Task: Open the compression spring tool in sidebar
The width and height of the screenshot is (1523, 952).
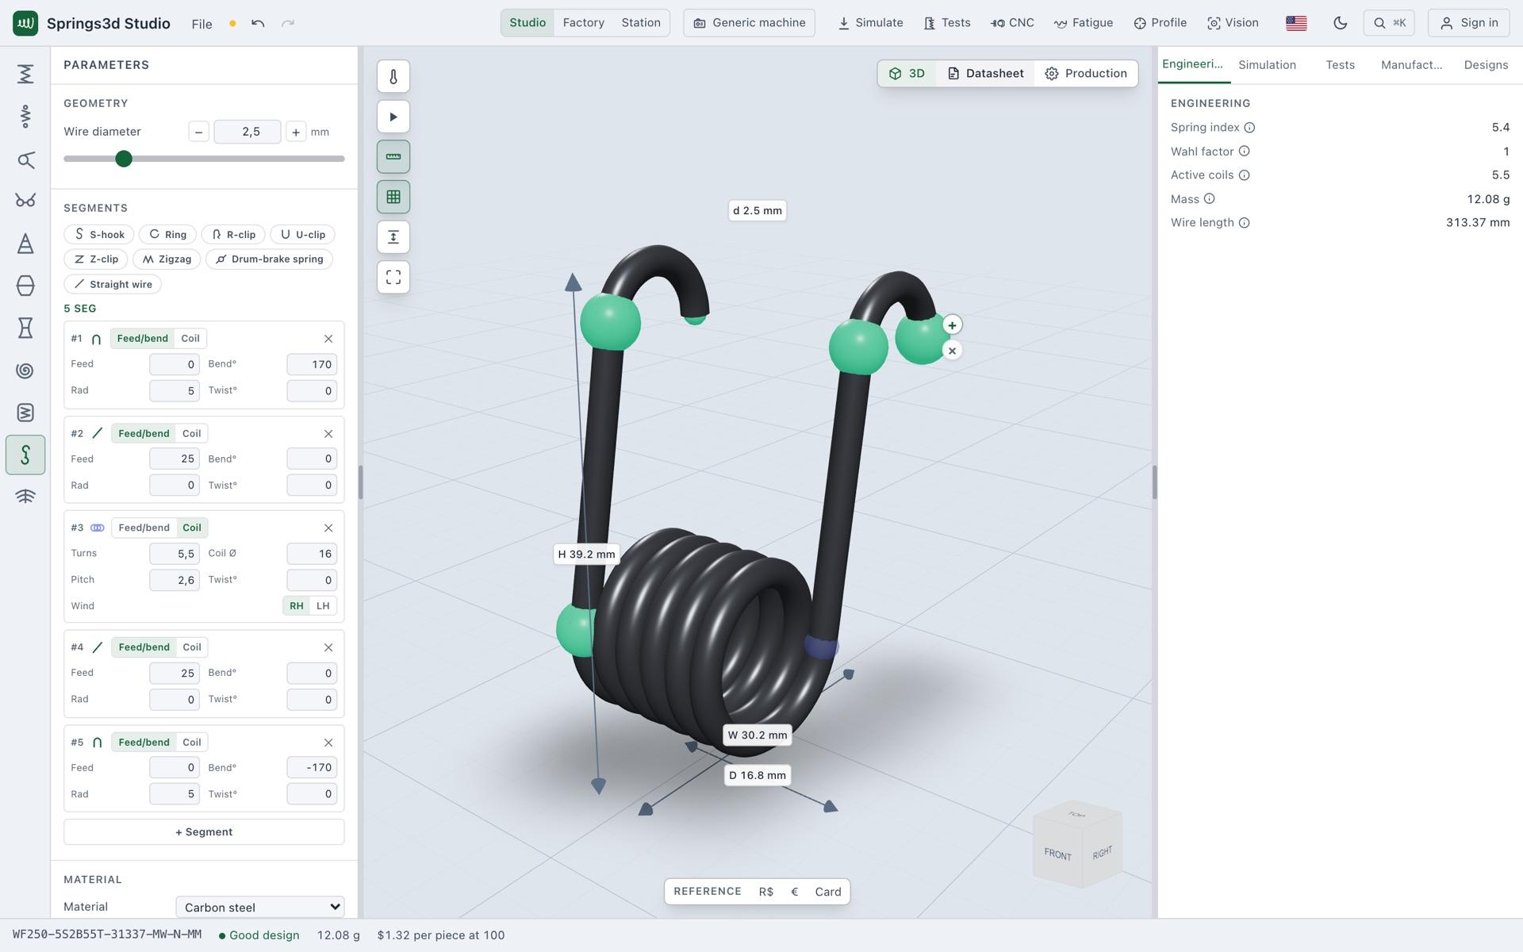Action: [25, 74]
